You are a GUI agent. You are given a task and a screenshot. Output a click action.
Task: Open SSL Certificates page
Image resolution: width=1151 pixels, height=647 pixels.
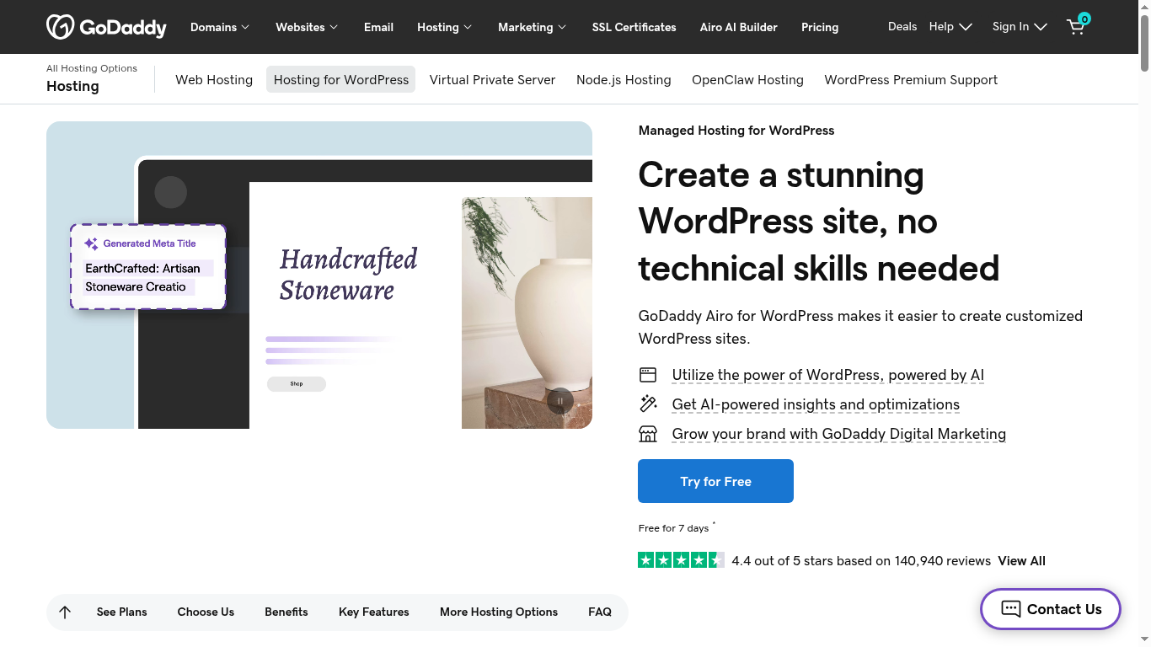[x=634, y=27]
